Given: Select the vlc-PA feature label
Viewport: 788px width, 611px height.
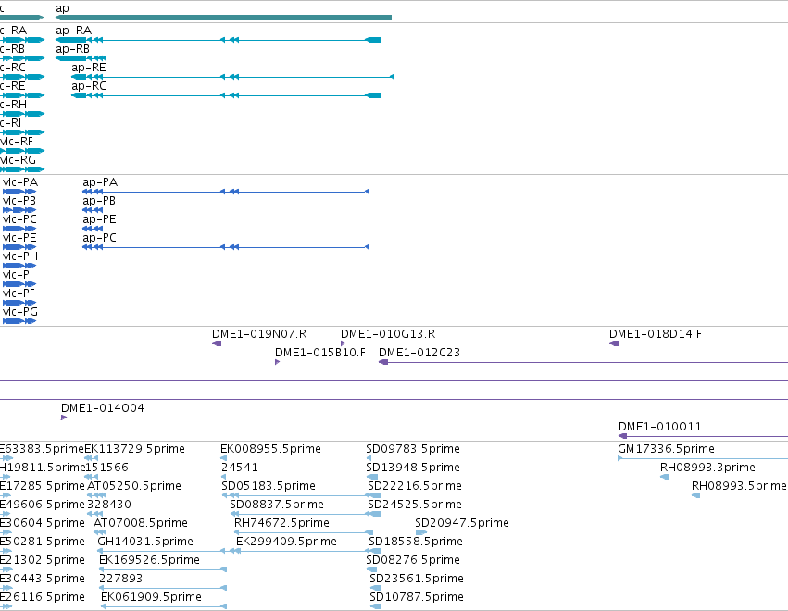Looking at the screenshot, I should [20, 181].
